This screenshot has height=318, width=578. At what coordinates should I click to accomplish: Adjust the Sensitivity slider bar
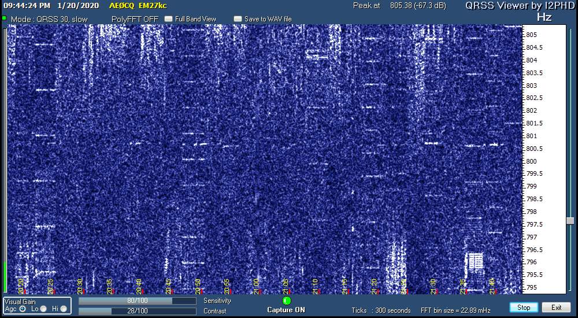tap(137, 301)
